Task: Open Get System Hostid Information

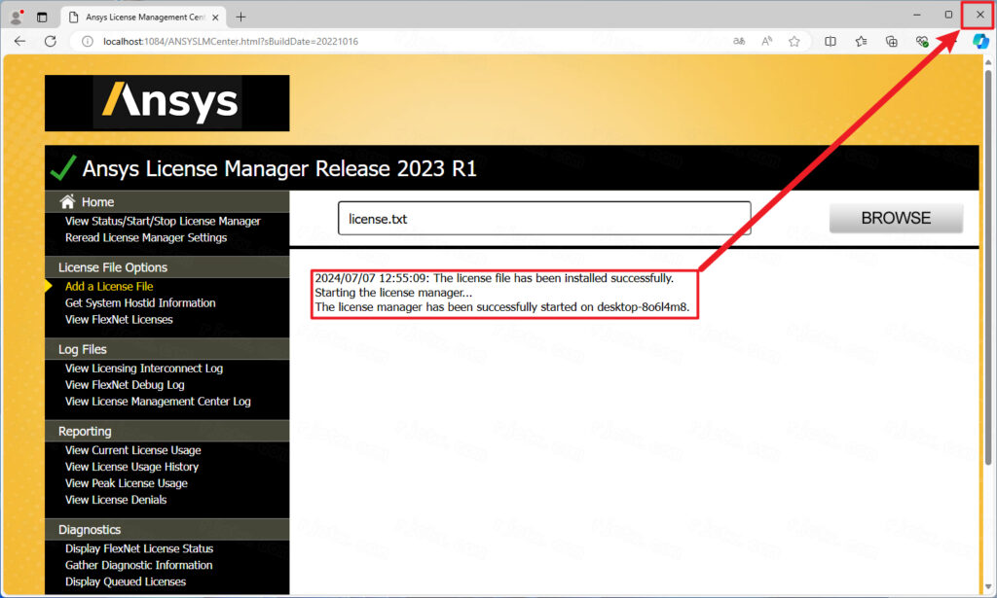Action: (140, 302)
